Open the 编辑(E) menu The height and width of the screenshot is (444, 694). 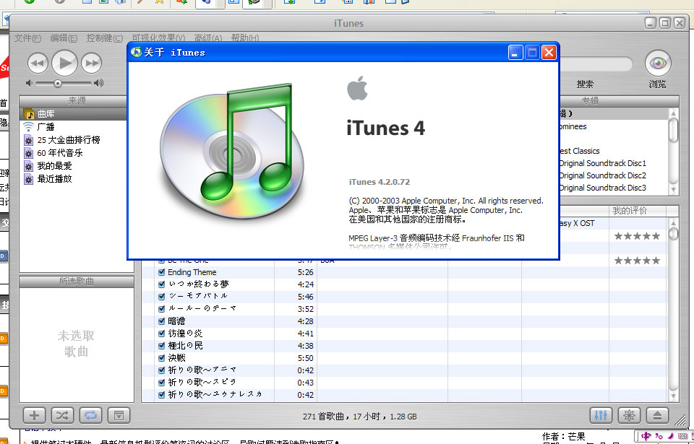64,38
